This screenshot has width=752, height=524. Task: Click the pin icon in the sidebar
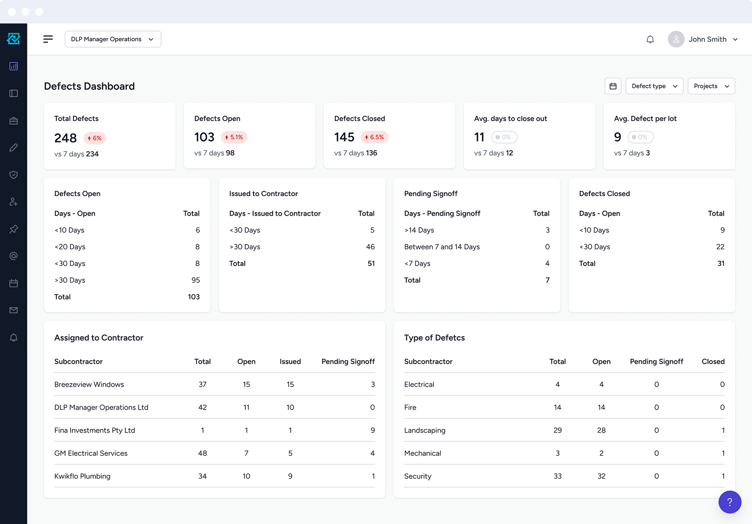point(13,229)
